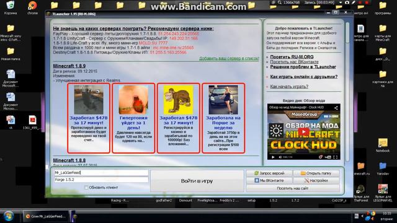397x223 pixels.
Task: Click the right panel vertical scrollbar
Action: (347, 91)
